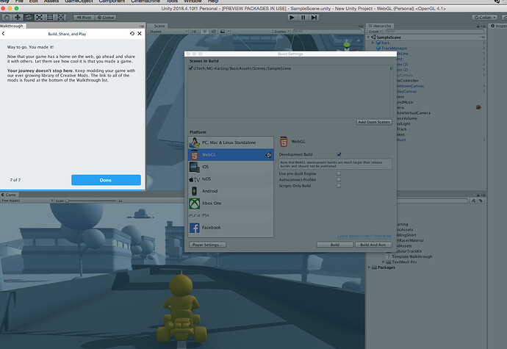Select TrackManager in the Hierarchy
The image size is (507, 349).
click(394, 48)
